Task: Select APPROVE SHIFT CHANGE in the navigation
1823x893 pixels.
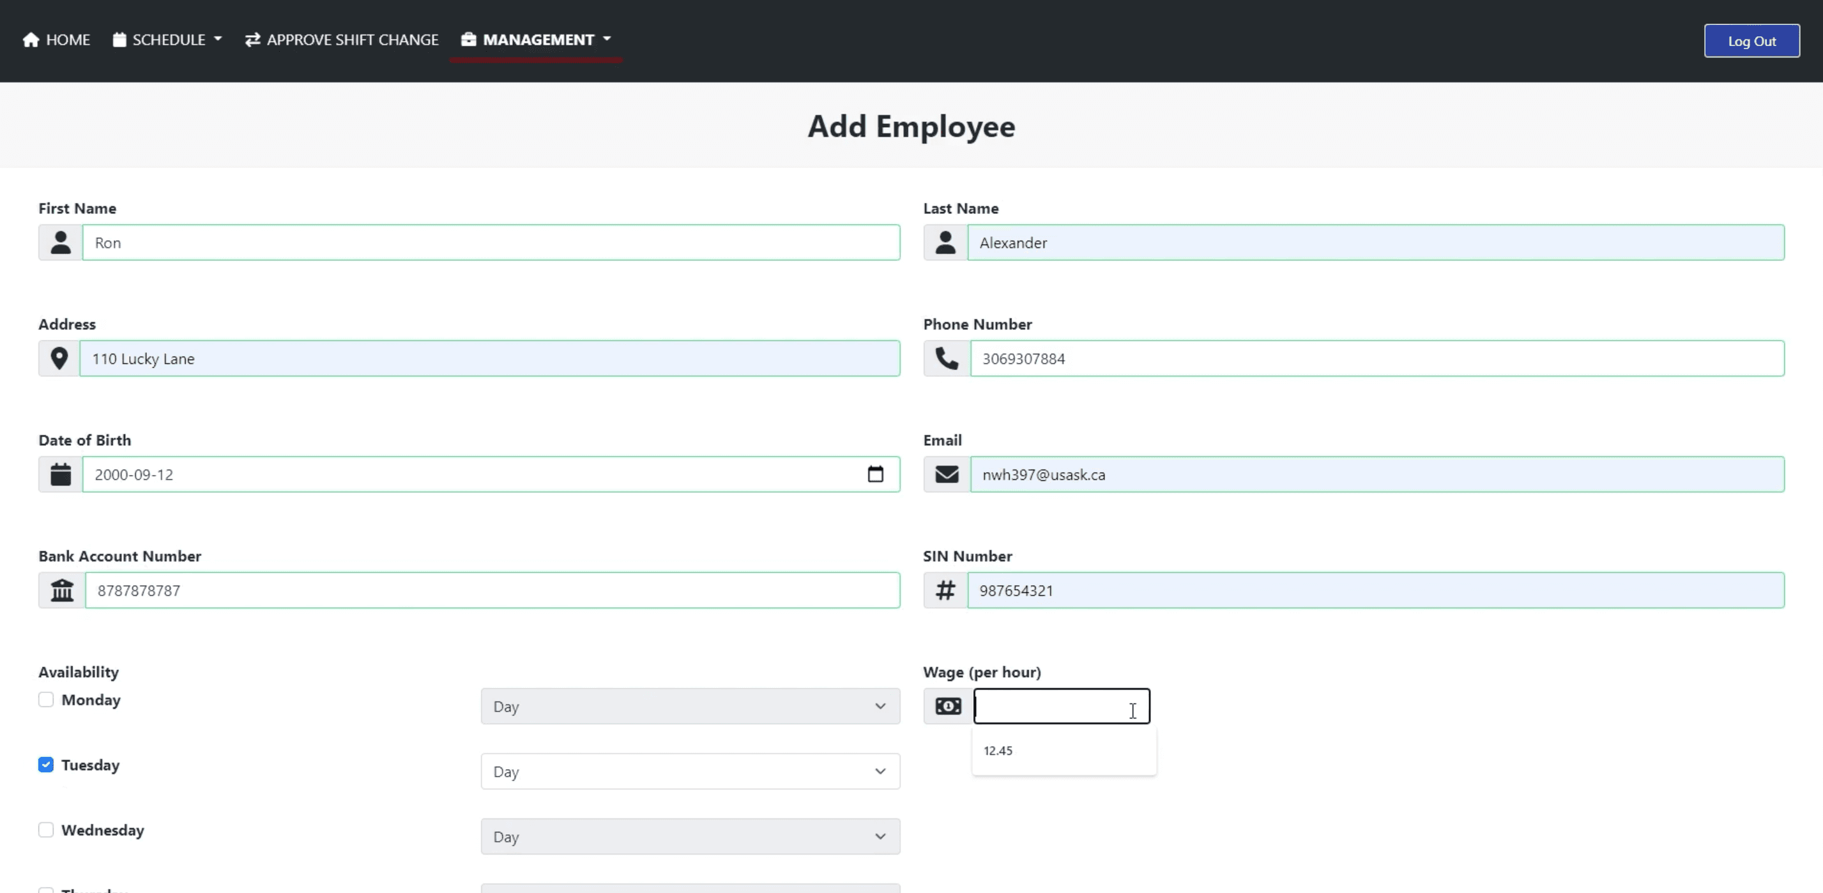Action: pos(340,39)
